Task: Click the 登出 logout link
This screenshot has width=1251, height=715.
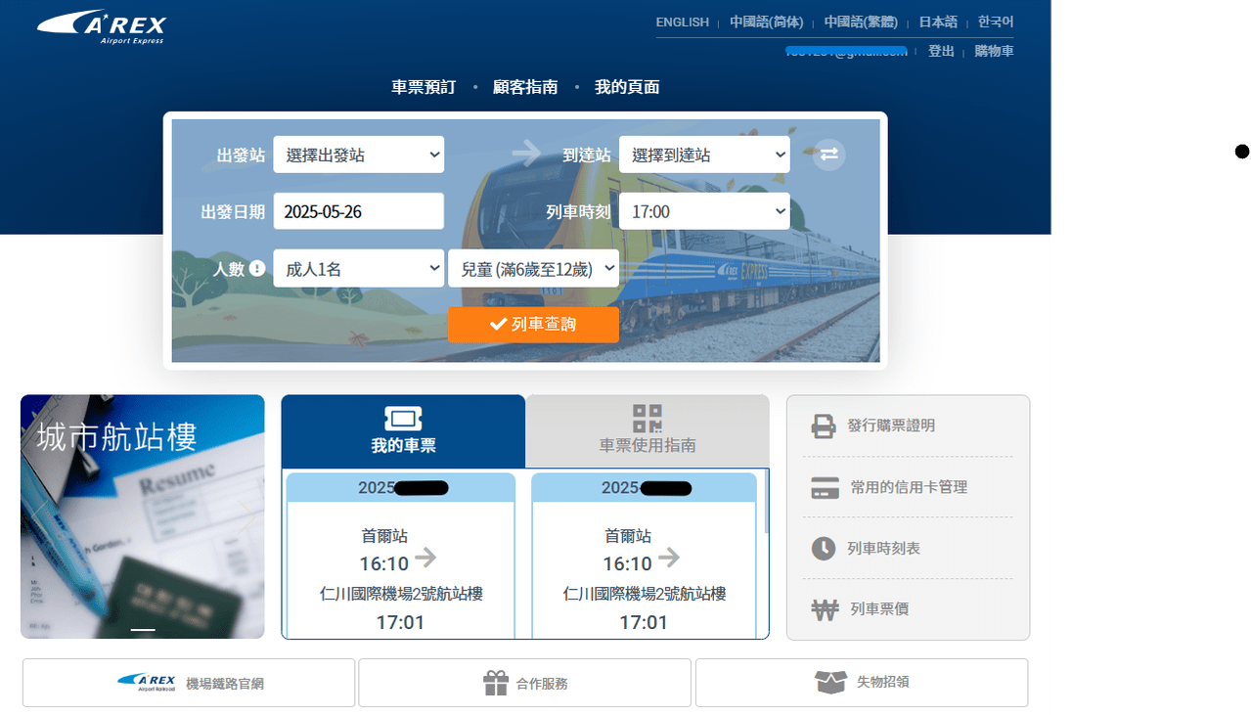Action: (941, 51)
